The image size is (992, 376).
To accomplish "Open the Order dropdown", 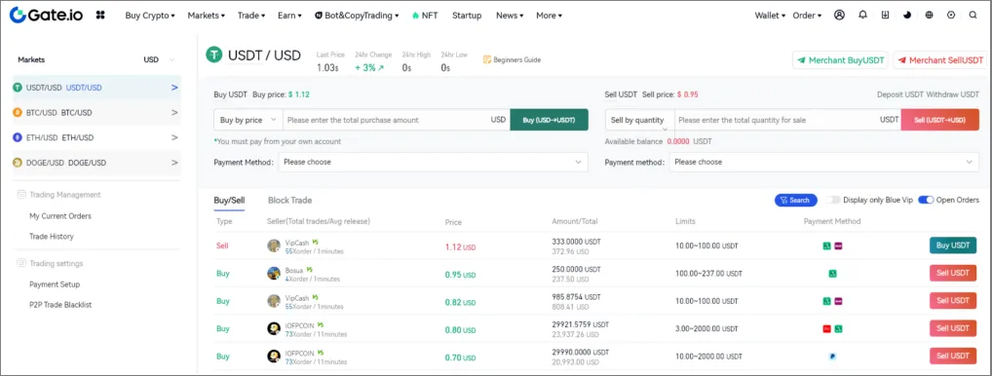I will [807, 16].
